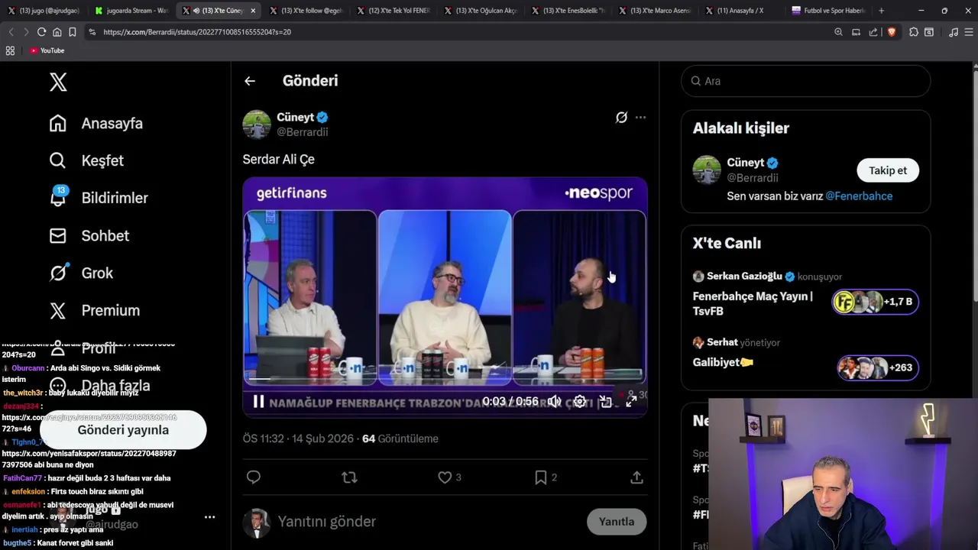Click the Ara search box
The height and width of the screenshot is (550, 978).
tap(805, 81)
